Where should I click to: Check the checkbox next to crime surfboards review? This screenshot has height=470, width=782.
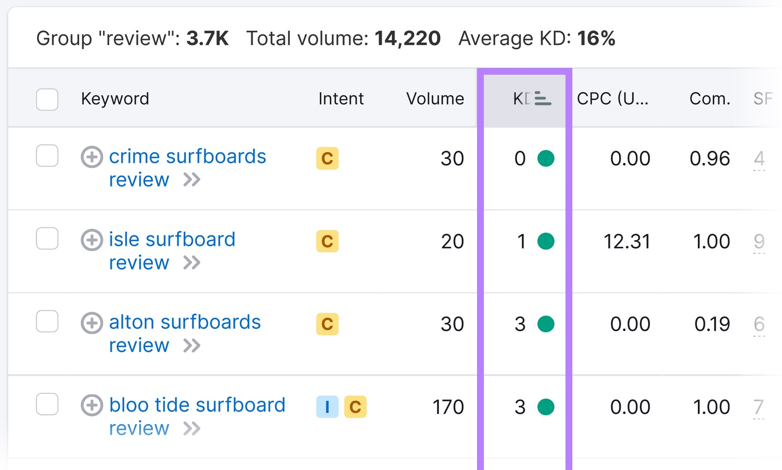point(47,157)
